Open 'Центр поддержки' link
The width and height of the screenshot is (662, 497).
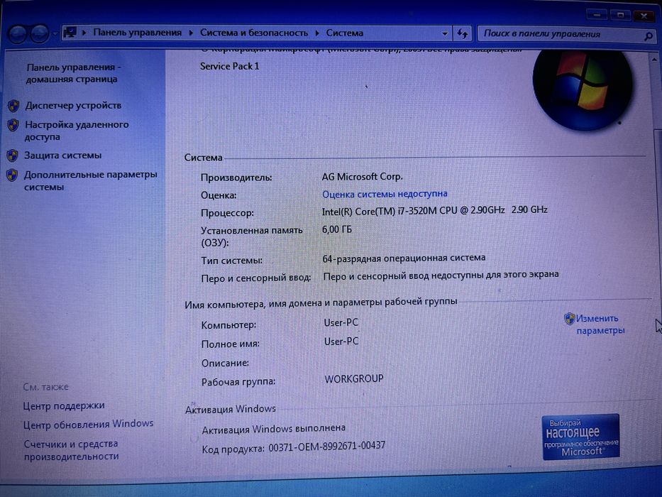(x=64, y=405)
